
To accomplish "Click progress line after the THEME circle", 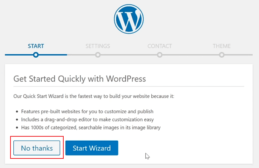I will [239, 55].
